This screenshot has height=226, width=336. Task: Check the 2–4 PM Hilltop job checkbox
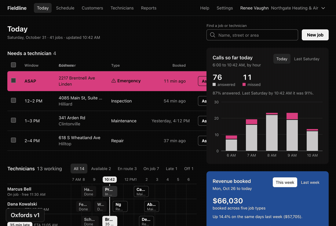13,140
